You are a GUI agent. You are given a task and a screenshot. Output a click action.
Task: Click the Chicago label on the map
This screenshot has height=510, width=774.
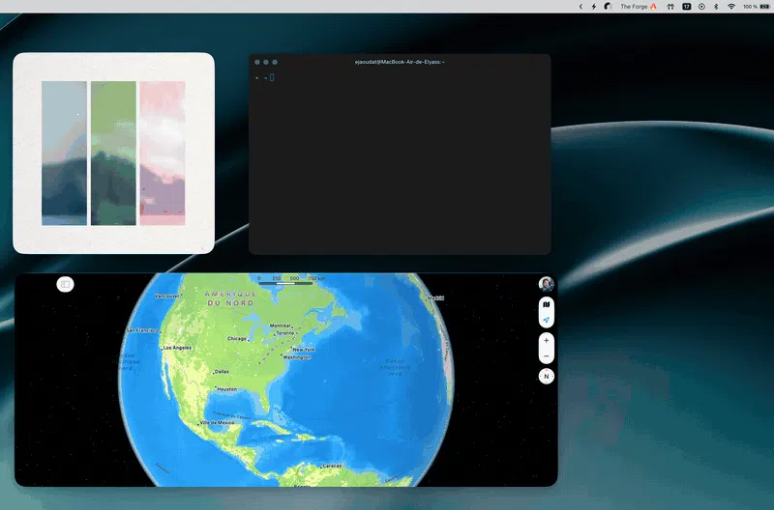pos(237,338)
